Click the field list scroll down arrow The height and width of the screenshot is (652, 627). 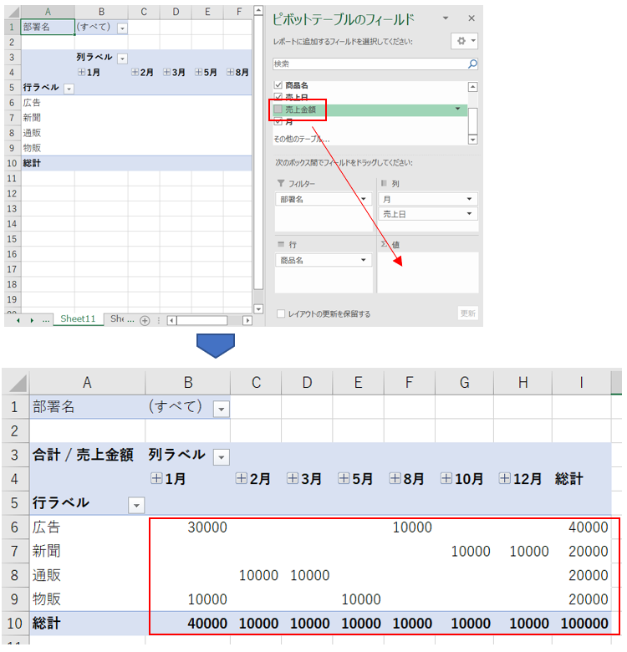(473, 140)
